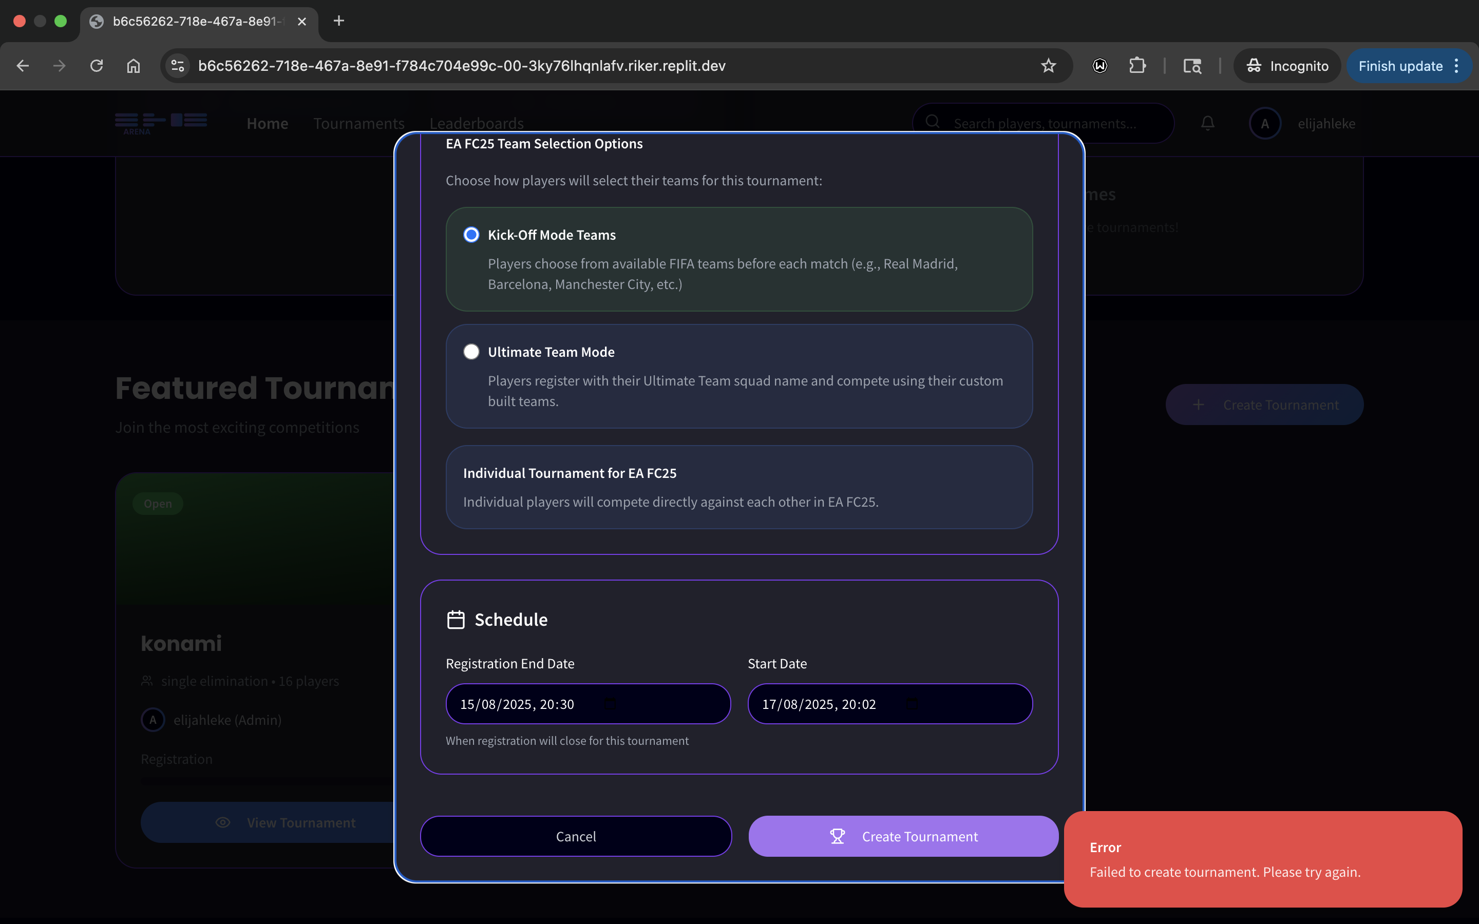The image size is (1479, 924).
Task: Go back in browser history
Action: coord(23,65)
